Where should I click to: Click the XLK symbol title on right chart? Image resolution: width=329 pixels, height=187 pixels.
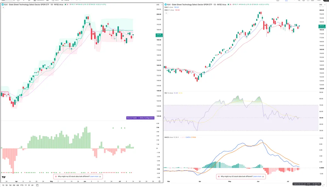197,5
